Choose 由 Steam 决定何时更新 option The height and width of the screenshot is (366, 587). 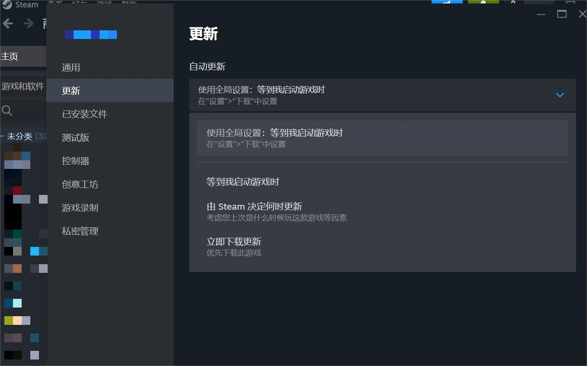(255, 207)
